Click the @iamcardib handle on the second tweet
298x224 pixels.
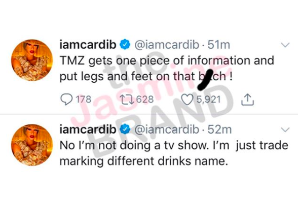click(x=167, y=130)
